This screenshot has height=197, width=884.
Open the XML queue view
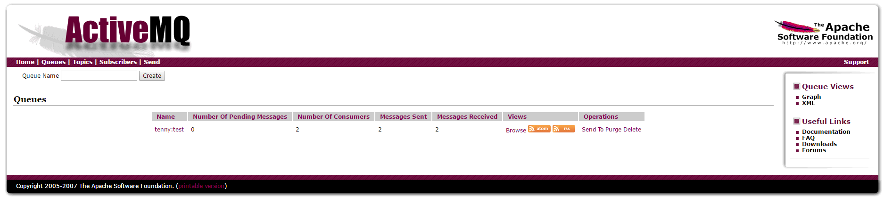tap(808, 103)
